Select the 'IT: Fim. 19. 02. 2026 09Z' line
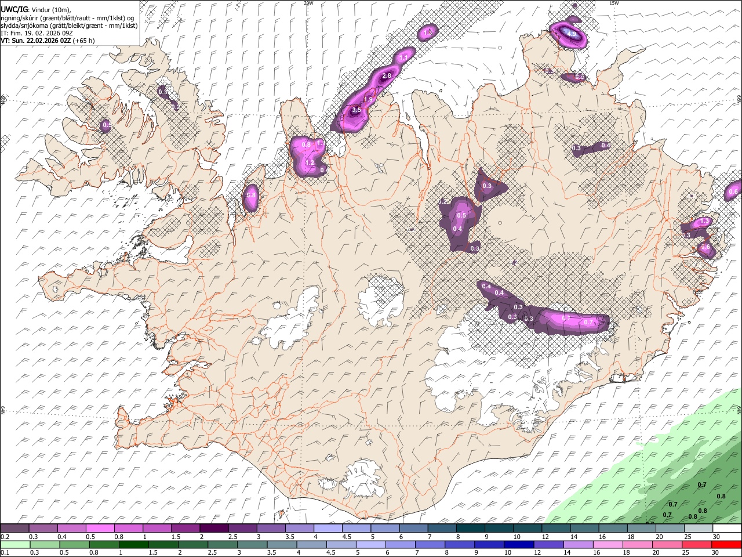This screenshot has width=742, height=557. click(x=37, y=33)
